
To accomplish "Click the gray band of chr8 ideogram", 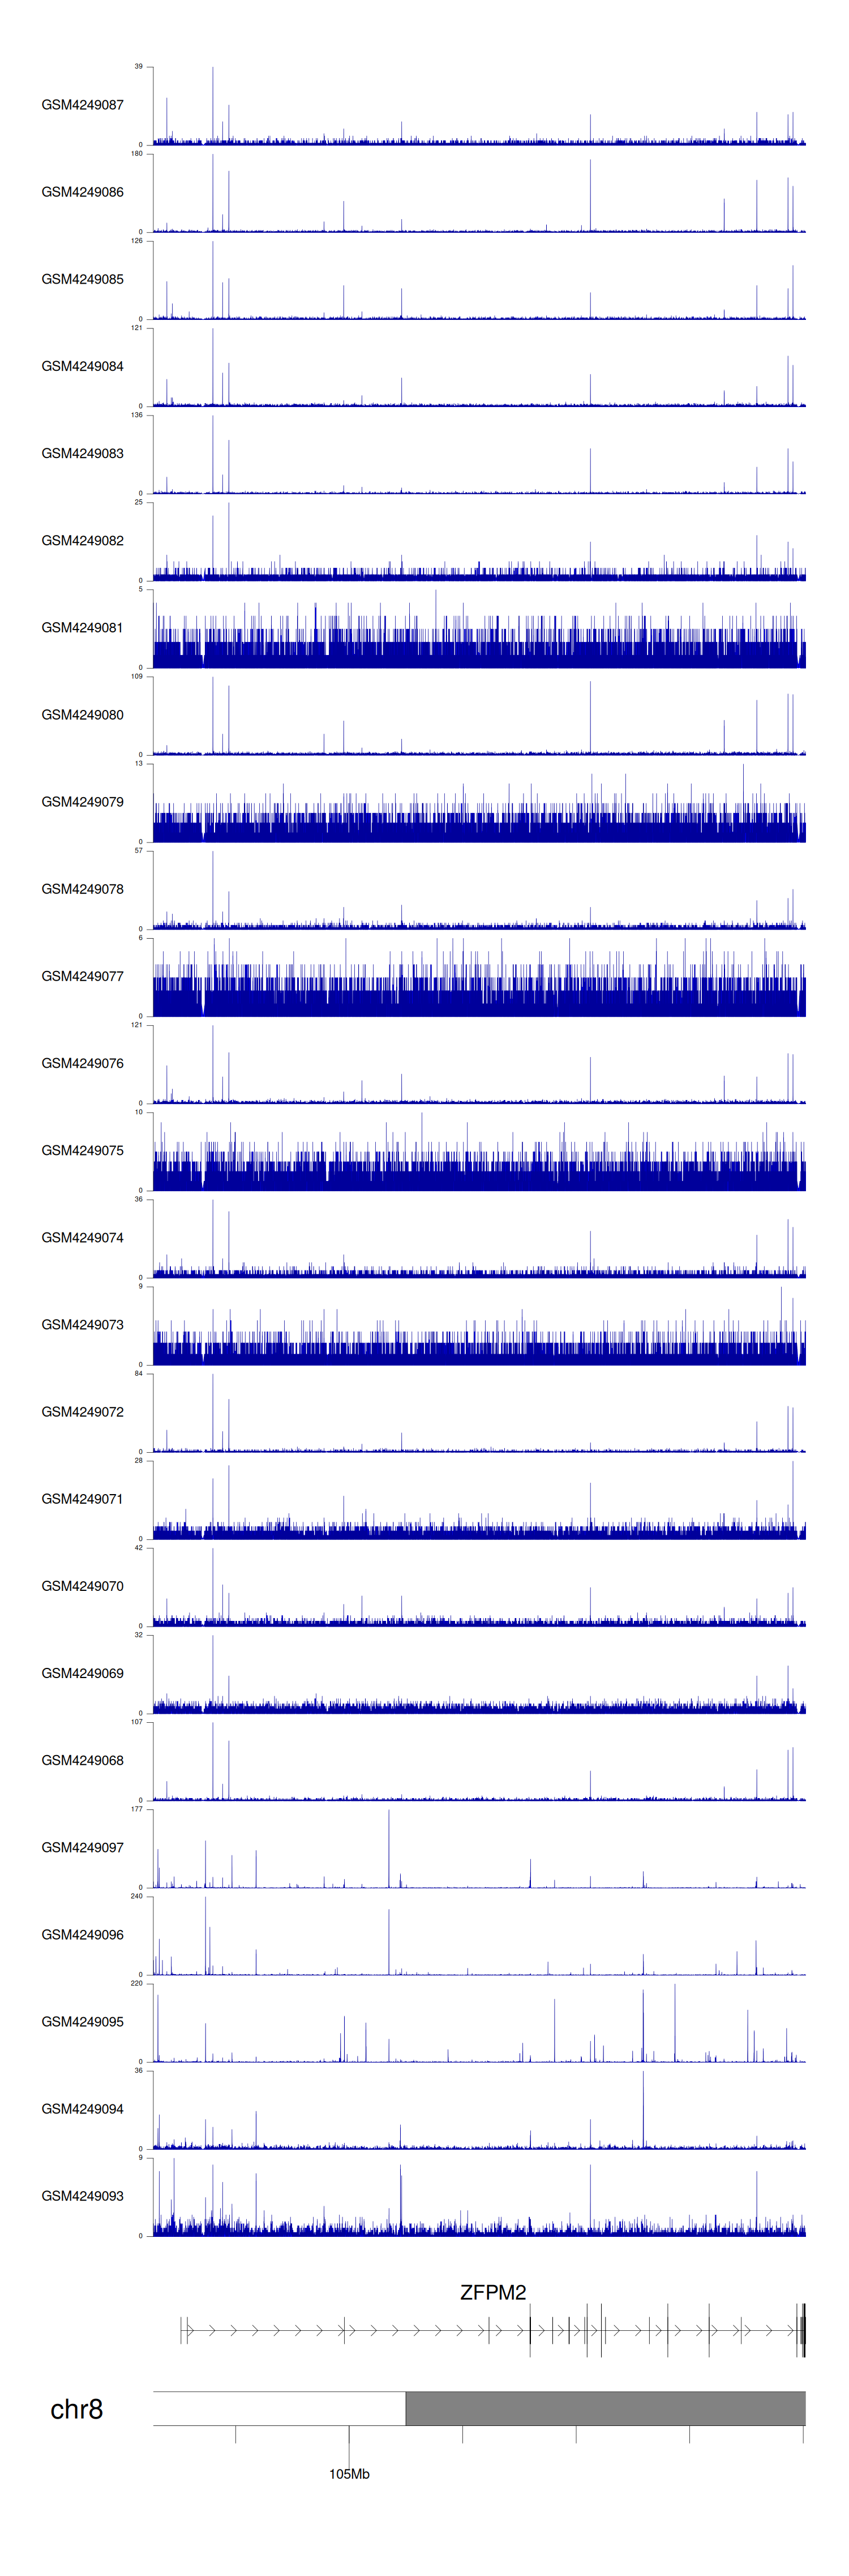I will [604, 2408].
